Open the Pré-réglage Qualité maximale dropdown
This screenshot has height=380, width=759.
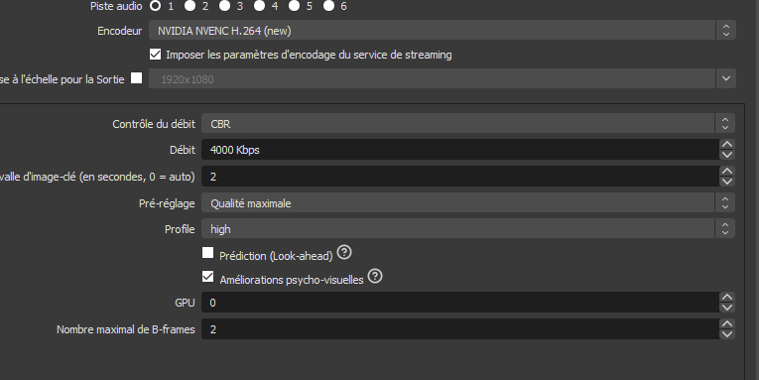[468, 202]
